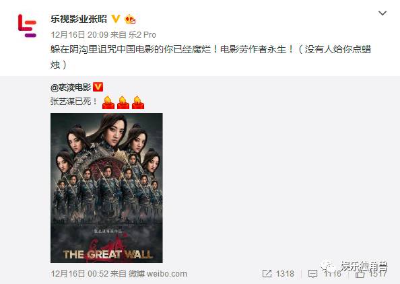Image resolution: width=400 pixels, height=284 pixels.
Task: Click the WeChat watermark logo icon
Action: [x=329, y=268]
